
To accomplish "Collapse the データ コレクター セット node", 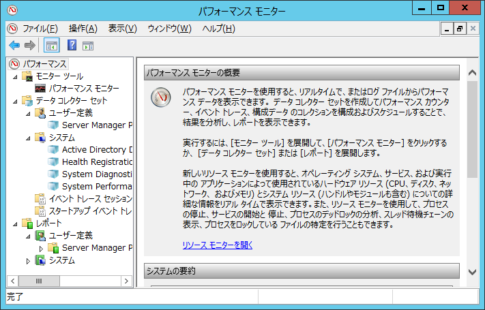I will (x=15, y=101).
